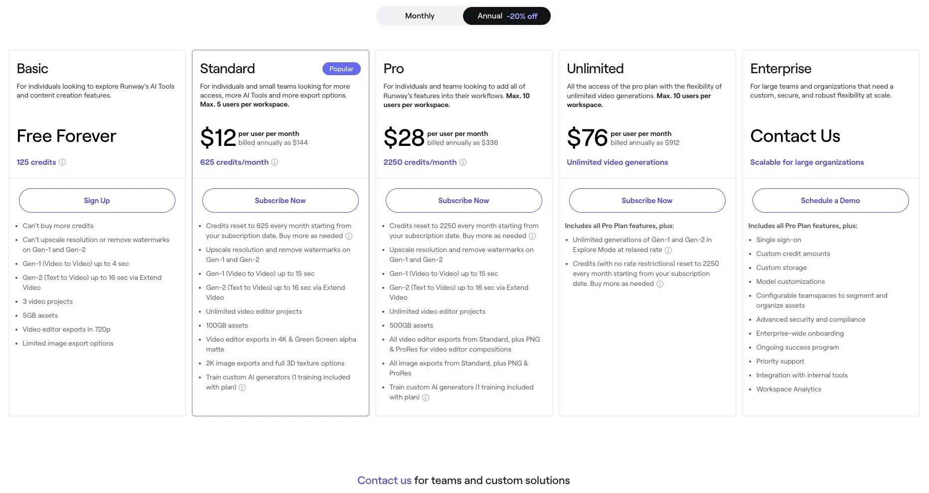Open info tooltip for Standard's custom AI generators training
The width and height of the screenshot is (929, 493).
[x=242, y=387]
